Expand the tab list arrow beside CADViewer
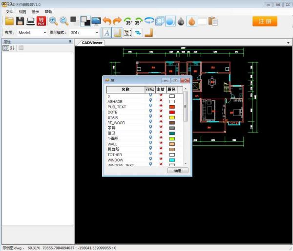 click(x=289, y=43)
